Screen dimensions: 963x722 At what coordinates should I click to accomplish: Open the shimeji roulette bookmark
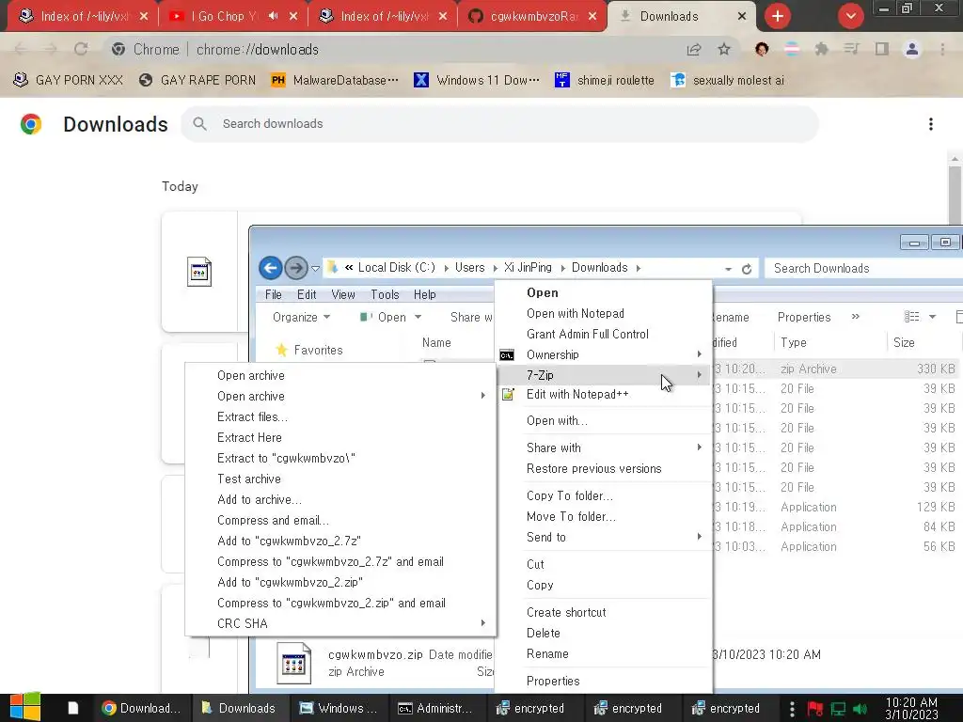[605, 81]
